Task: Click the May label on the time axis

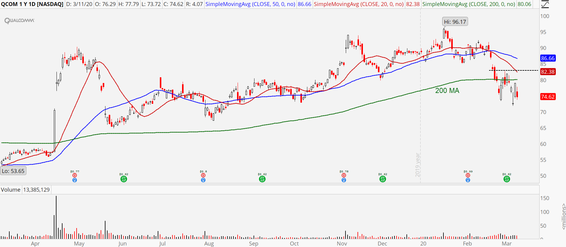Action: point(79,244)
